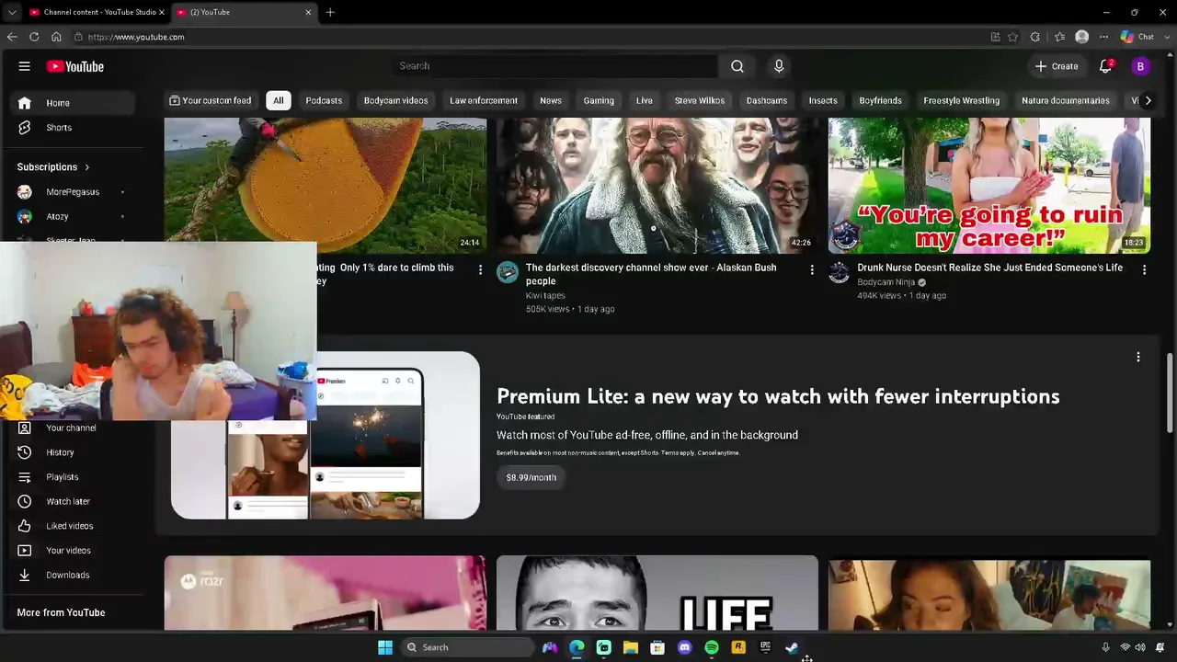Open the YouTube guide hamburger menu

[x=25, y=66]
